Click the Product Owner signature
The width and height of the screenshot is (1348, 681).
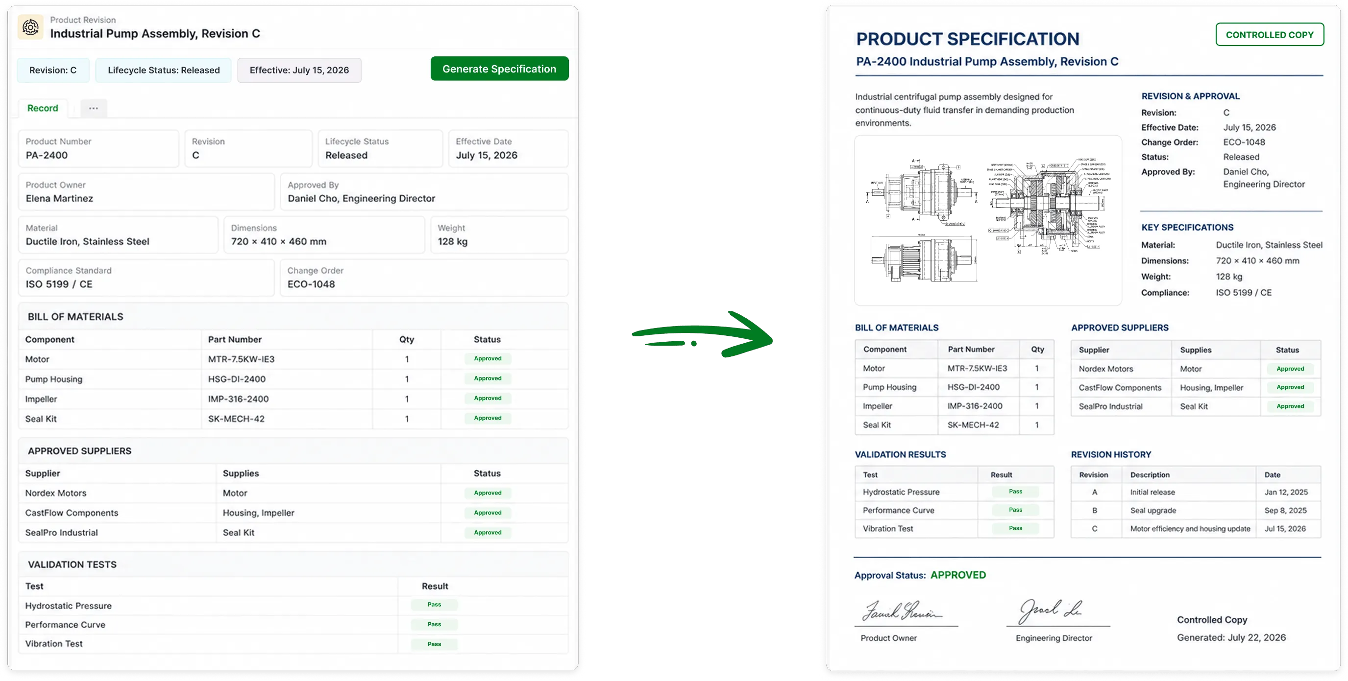click(902, 611)
